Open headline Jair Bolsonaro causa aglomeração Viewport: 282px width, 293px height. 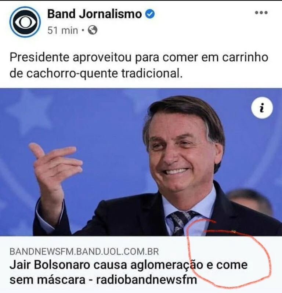coord(129,272)
